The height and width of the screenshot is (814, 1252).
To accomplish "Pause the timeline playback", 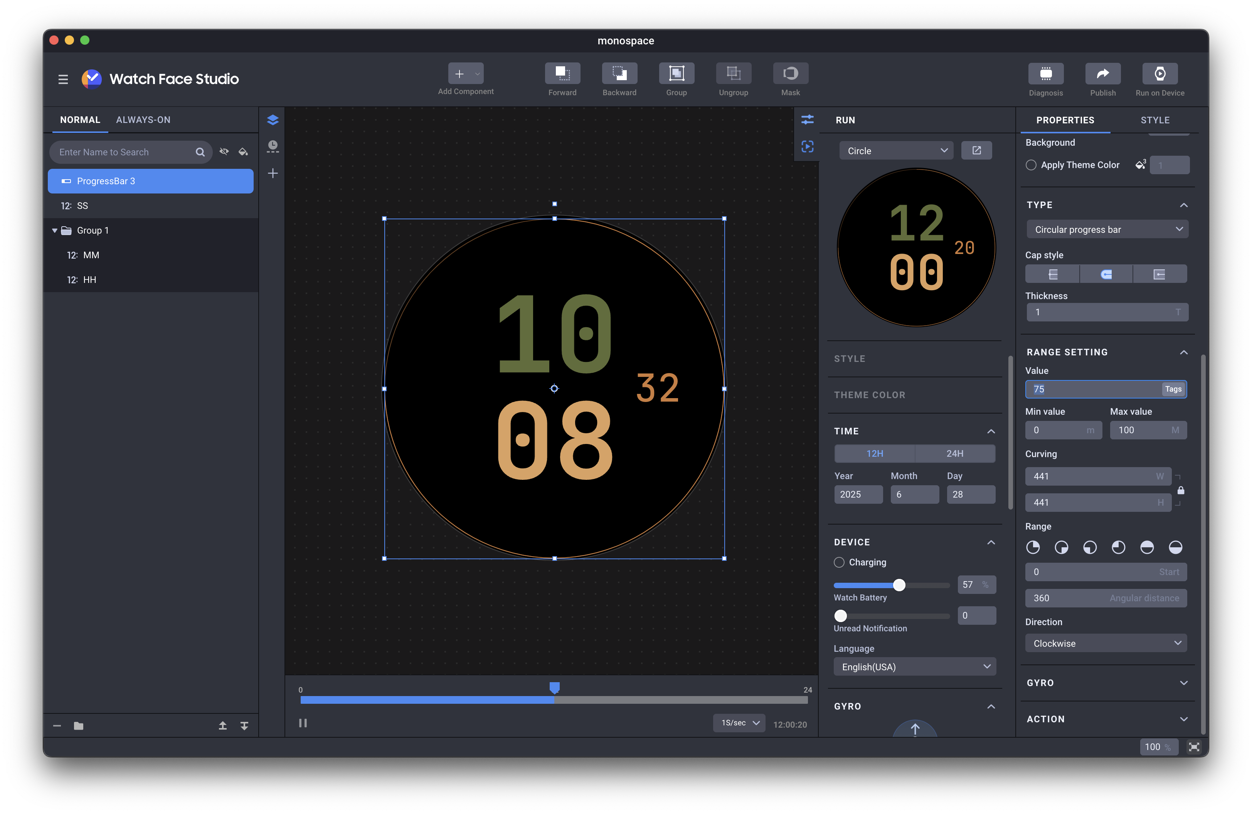I will tap(303, 723).
